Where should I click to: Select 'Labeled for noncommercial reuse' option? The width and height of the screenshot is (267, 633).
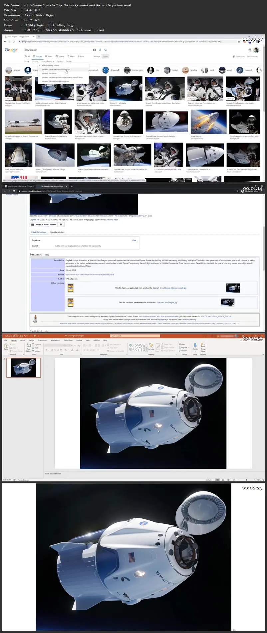pyautogui.click(x=55, y=82)
